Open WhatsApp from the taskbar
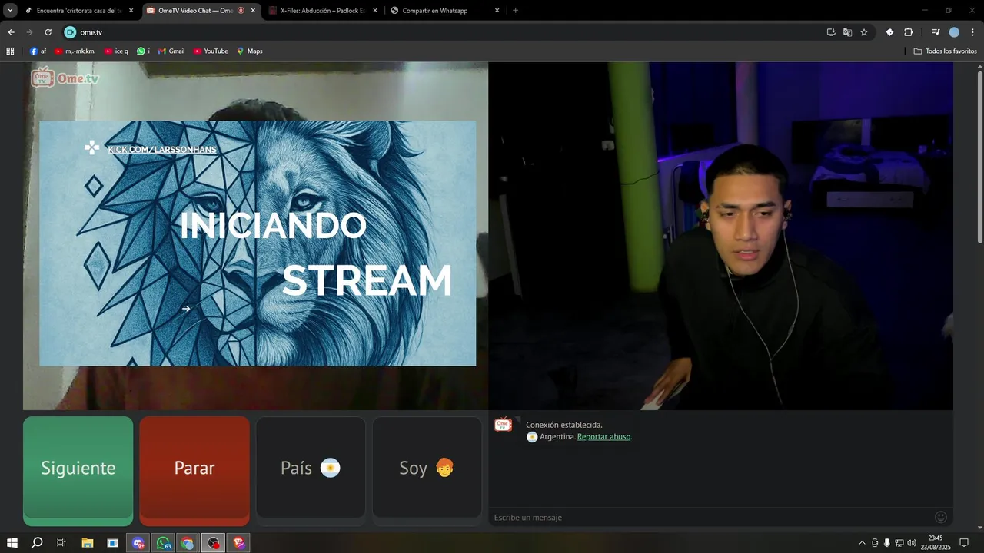Viewport: 984px width, 553px height. pyautogui.click(x=163, y=543)
